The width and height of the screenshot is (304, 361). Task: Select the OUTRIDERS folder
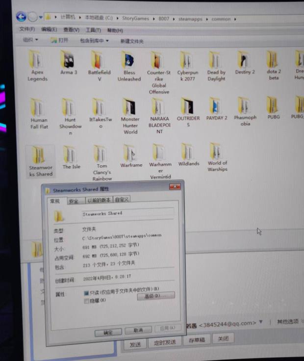click(x=188, y=112)
